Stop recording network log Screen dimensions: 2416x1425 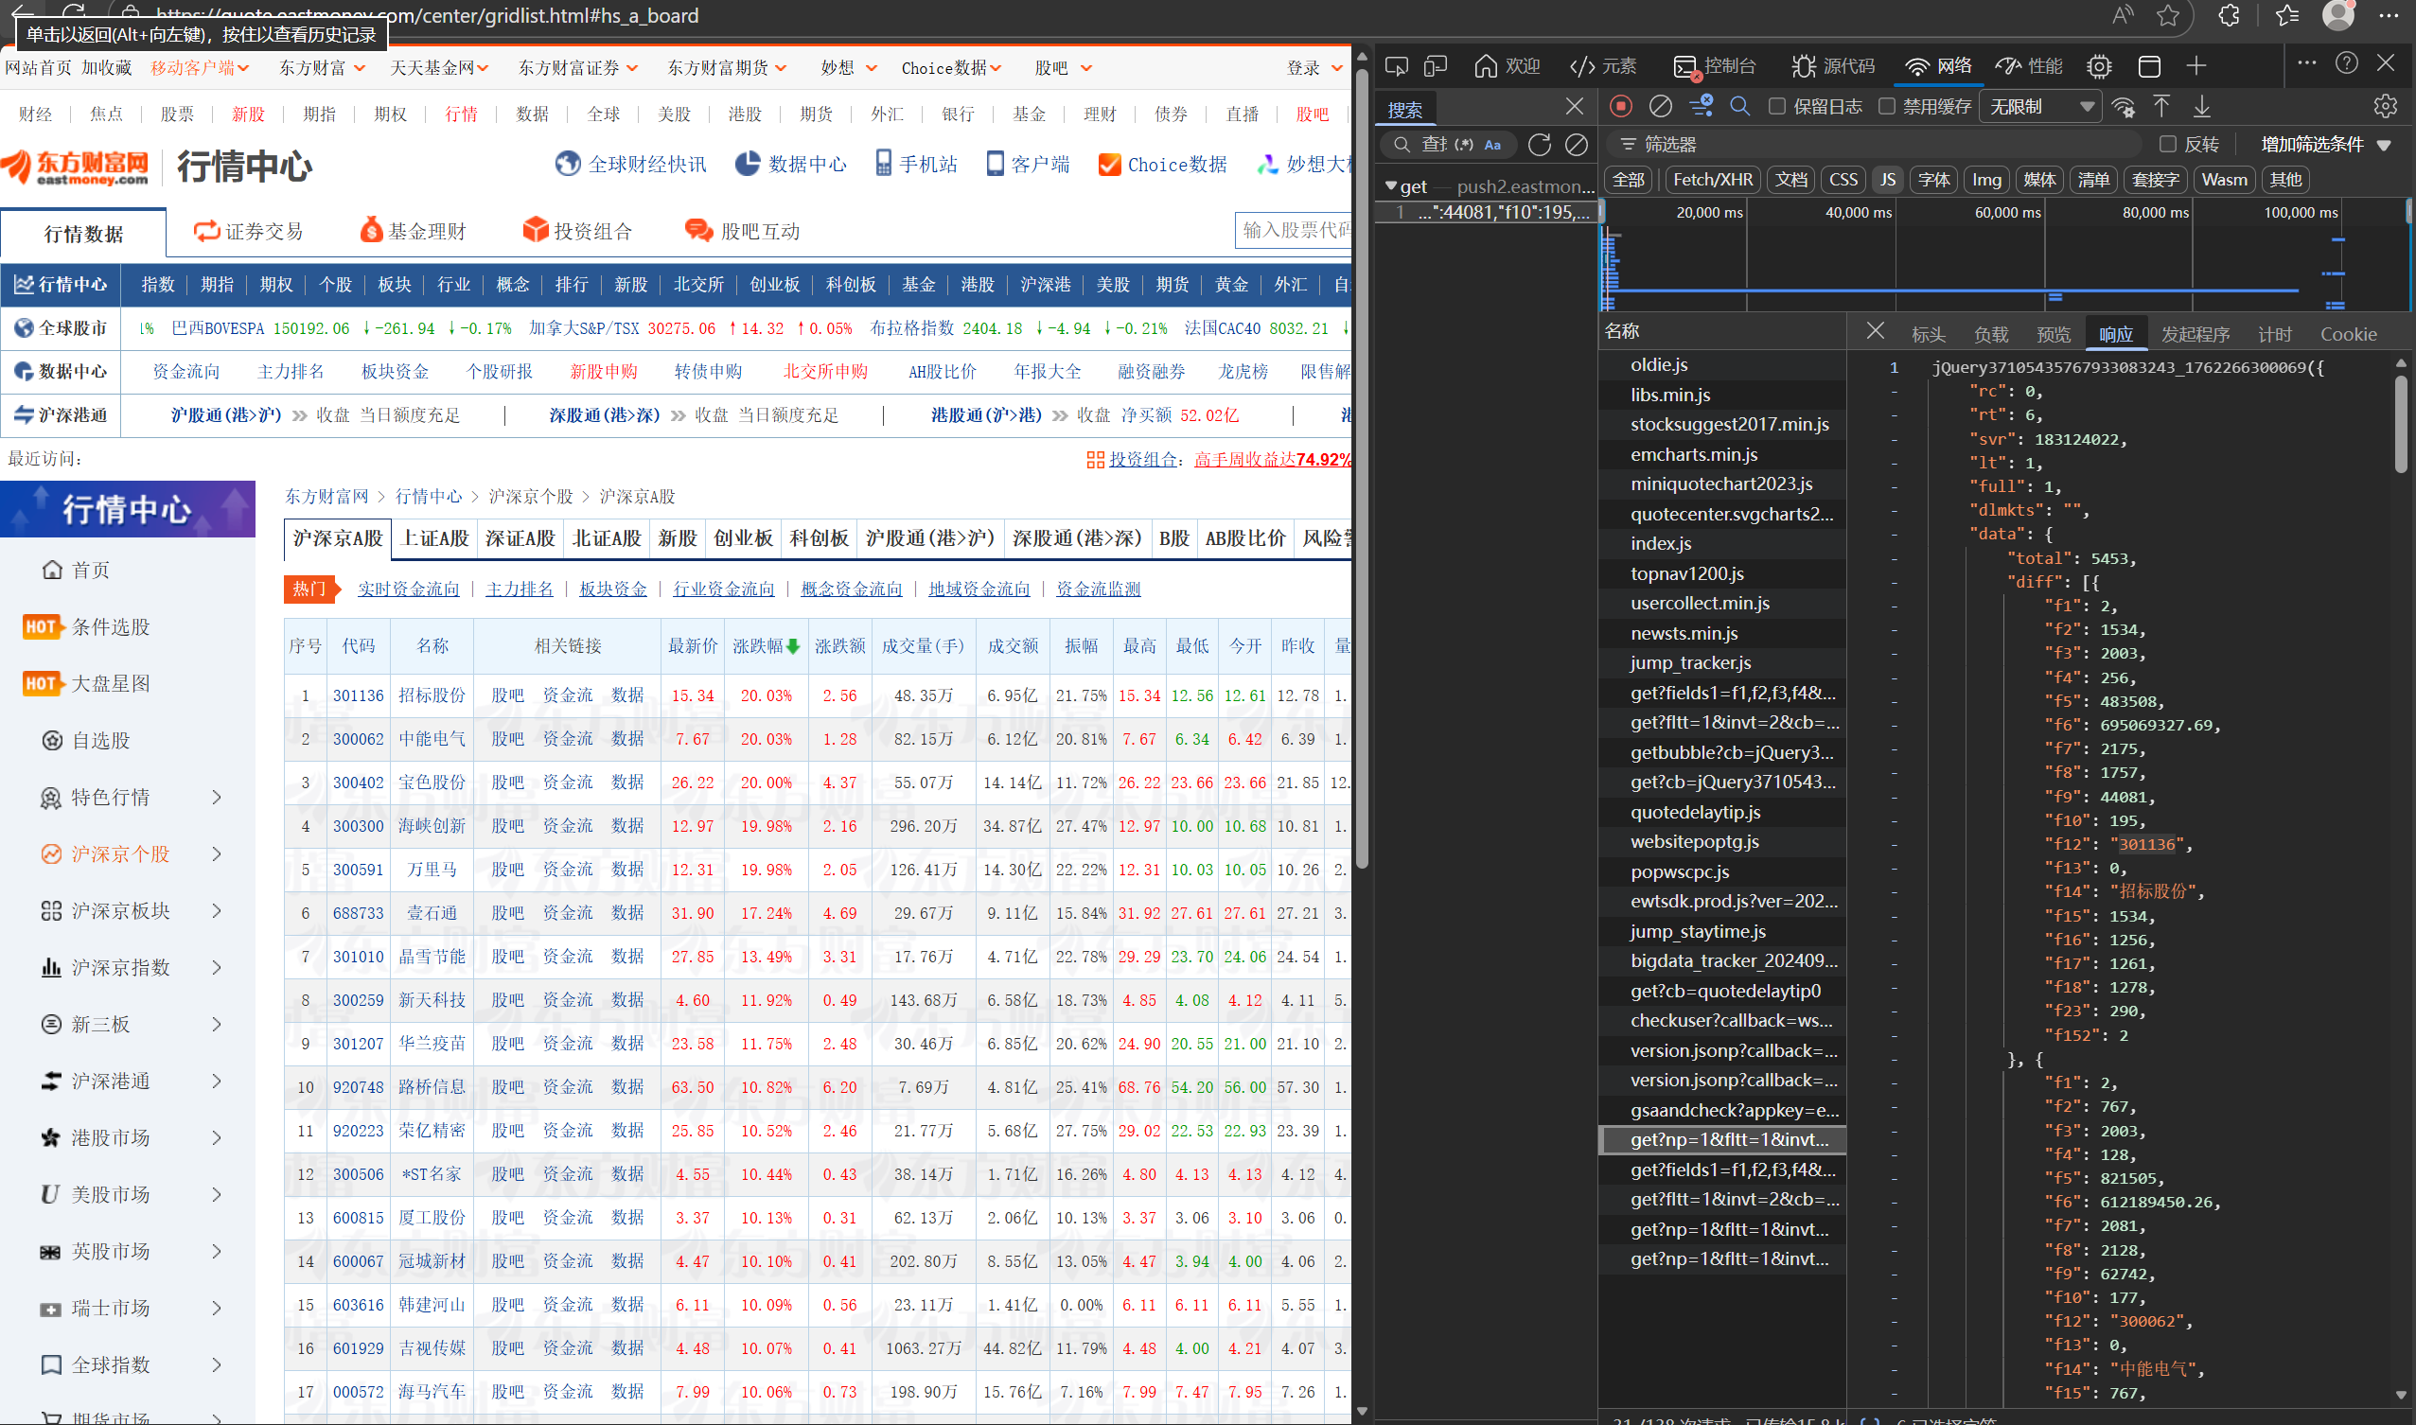point(1621,106)
